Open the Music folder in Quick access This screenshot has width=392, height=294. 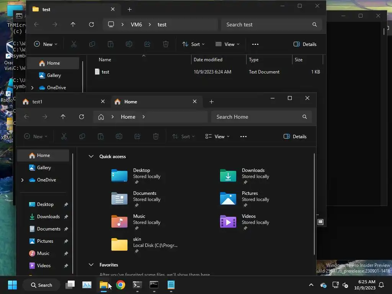[x=136, y=222]
